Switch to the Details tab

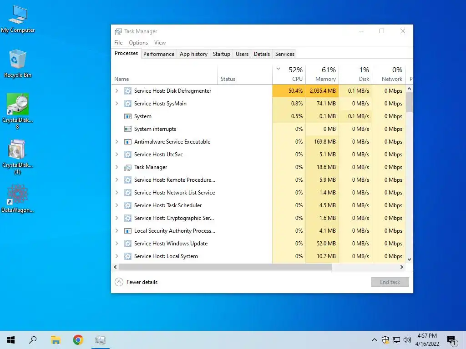(262, 54)
